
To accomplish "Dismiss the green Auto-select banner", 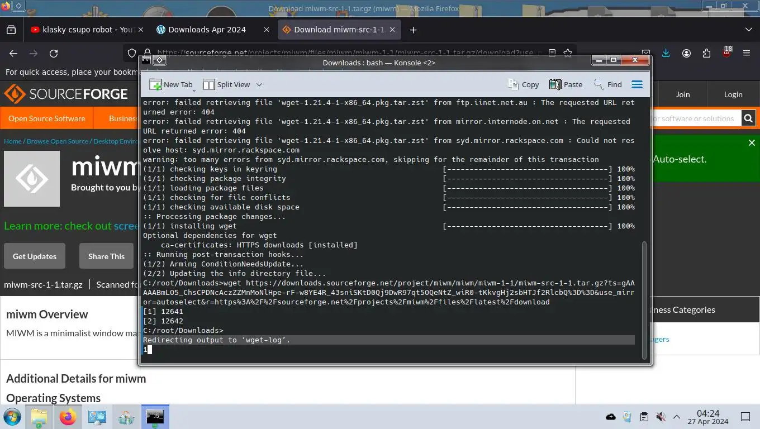I will [752, 143].
